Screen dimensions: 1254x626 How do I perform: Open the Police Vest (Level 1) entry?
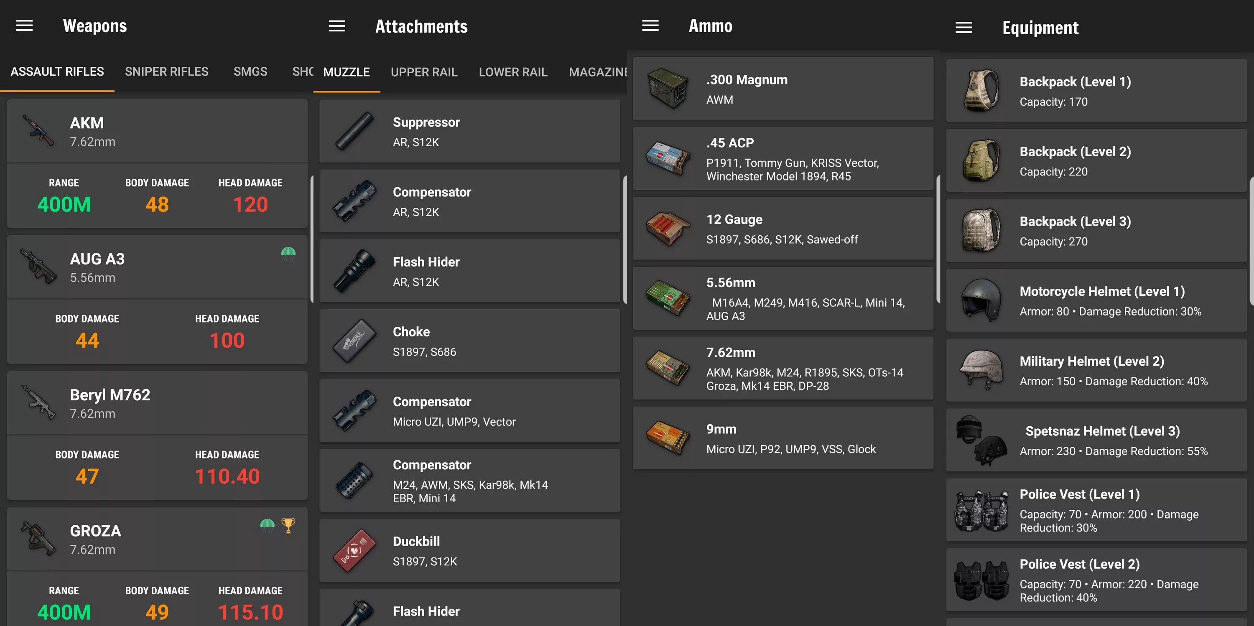(x=1096, y=510)
